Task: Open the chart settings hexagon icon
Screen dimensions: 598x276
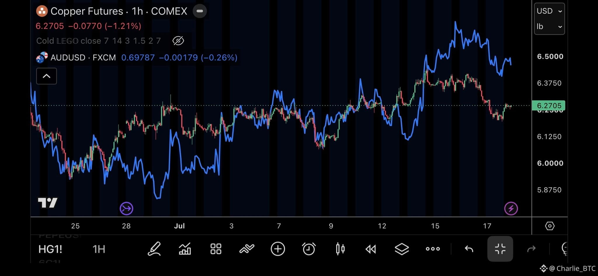Action: tap(550, 226)
